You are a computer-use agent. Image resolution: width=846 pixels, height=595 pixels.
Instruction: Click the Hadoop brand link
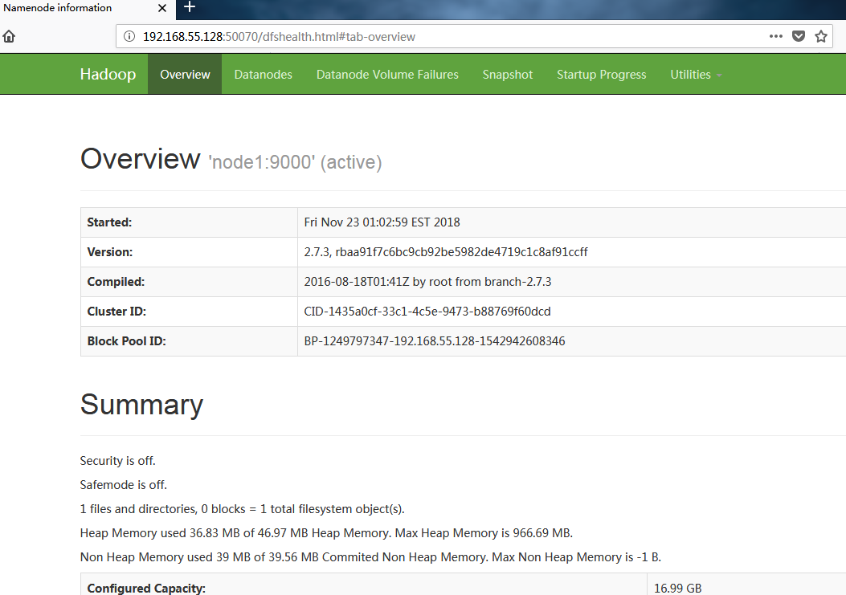pyautogui.click(x=108, y=75)
